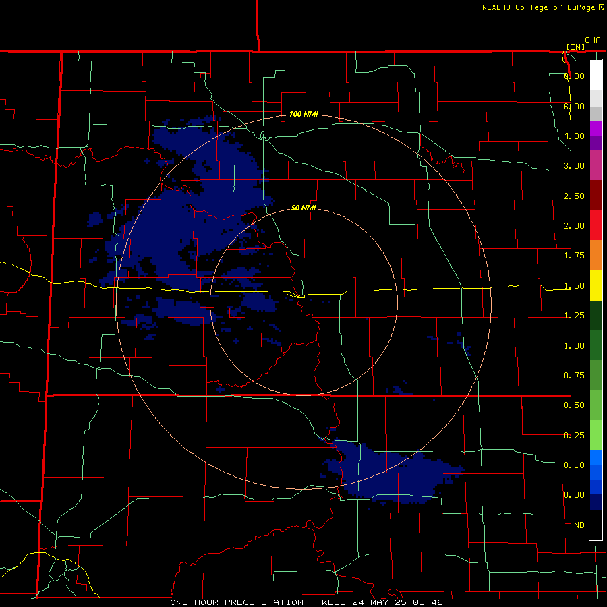The height and width of the screenshot is (607, 607).
Task: Click the 2.50 legend value
Action: coord(574,196)
